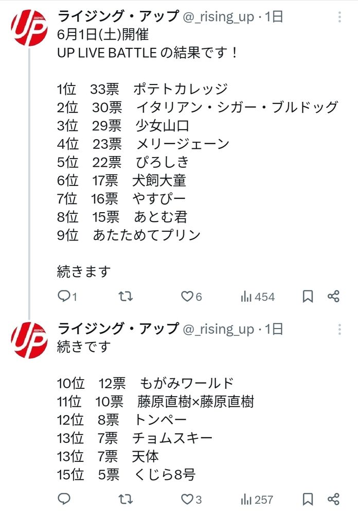Open more options on second tweet
The height and width of the screenshot is (515, 358).
339,329
